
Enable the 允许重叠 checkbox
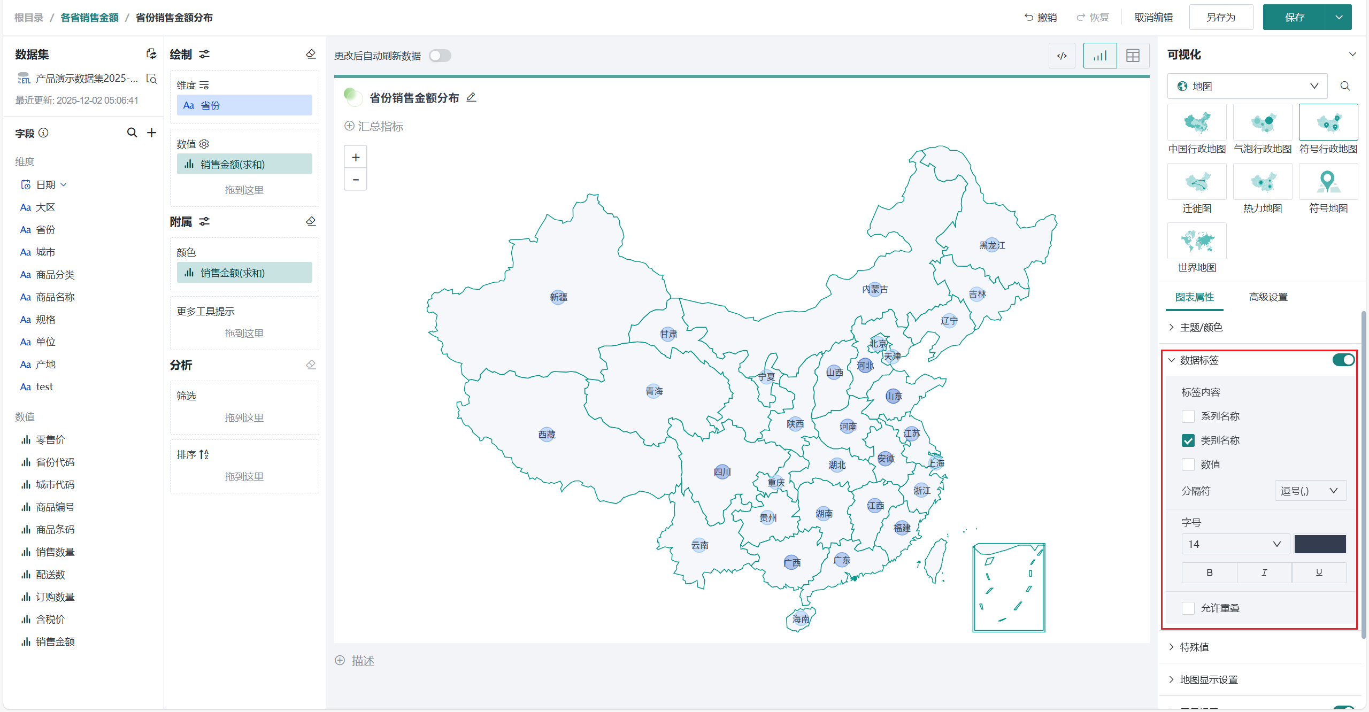point(1188,608)
